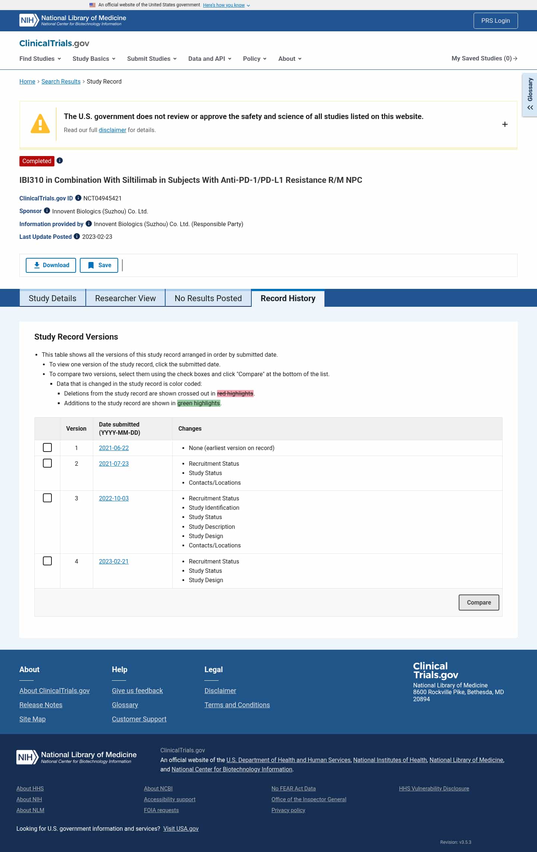Expand the disclaimer banner with plus icon

coord(505,124)
